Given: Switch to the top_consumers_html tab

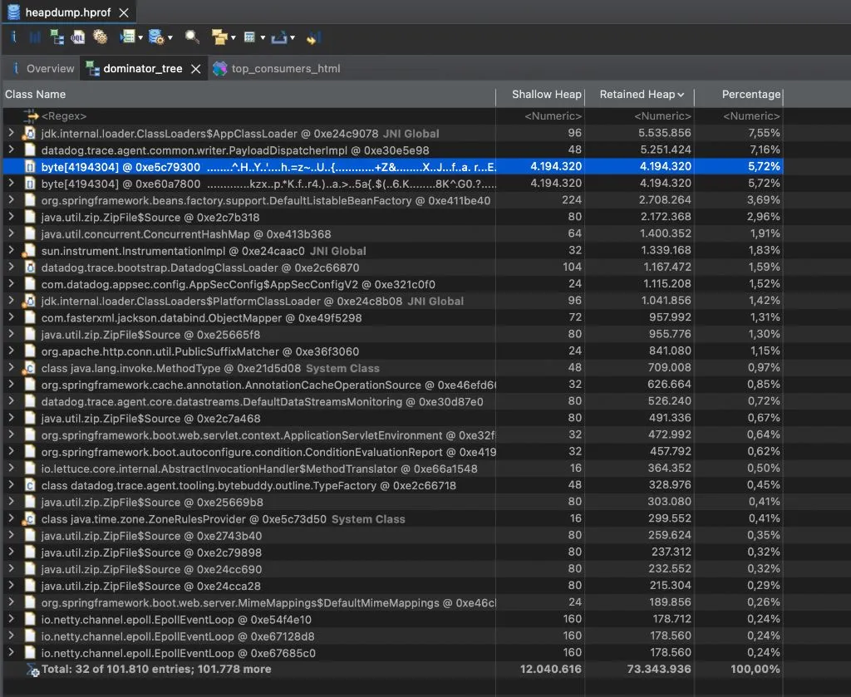Looking at the screenshot, I should click(285, 69).
